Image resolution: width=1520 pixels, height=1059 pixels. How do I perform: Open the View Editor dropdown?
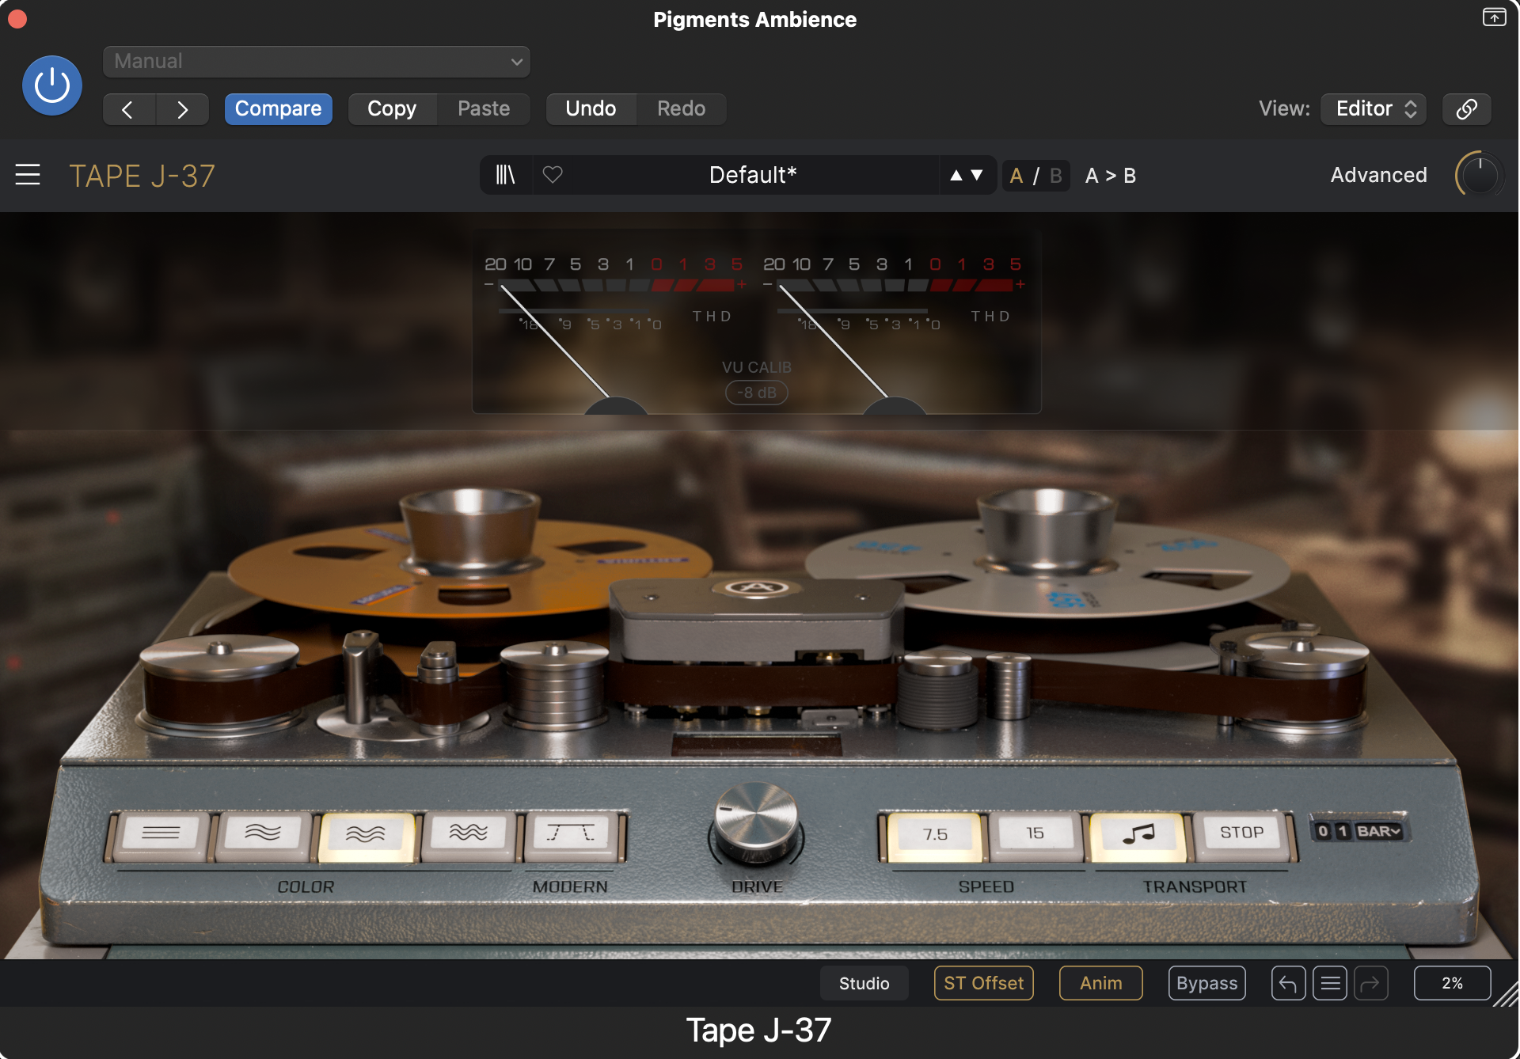click(1374, 108)
